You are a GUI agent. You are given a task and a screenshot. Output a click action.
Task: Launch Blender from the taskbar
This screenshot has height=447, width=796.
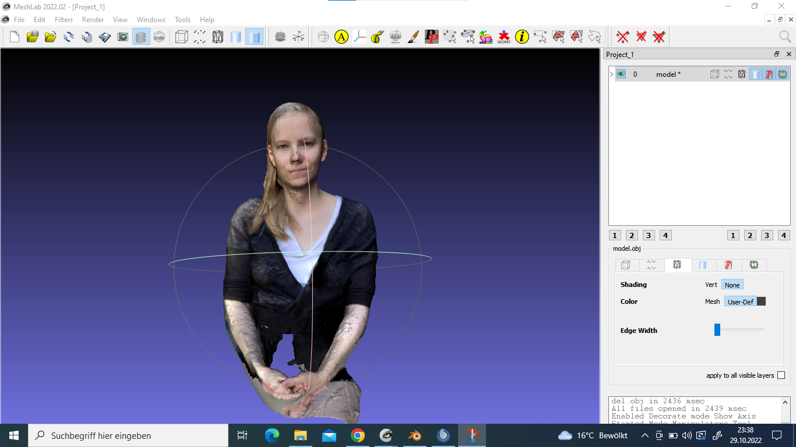[x=415, y=435]
